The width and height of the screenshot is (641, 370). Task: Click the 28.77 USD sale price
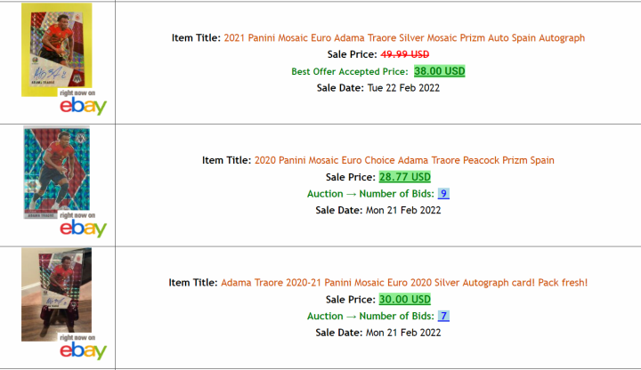[x=404, y=177]
